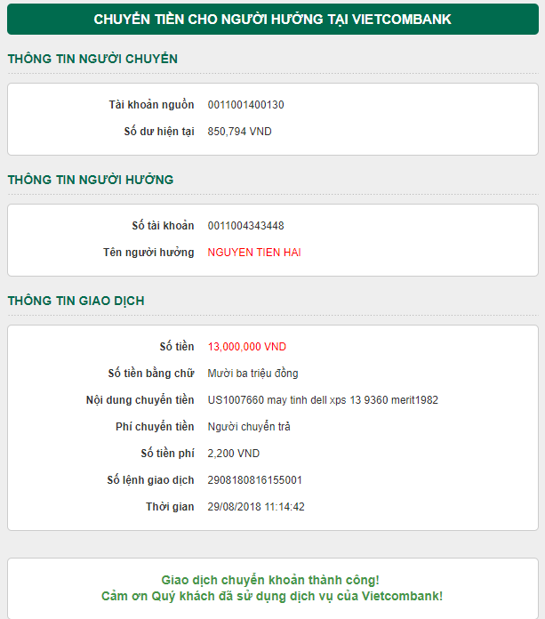Click the "Tài khoản nguồn" label
545x619 pixels.
(151, 105)
